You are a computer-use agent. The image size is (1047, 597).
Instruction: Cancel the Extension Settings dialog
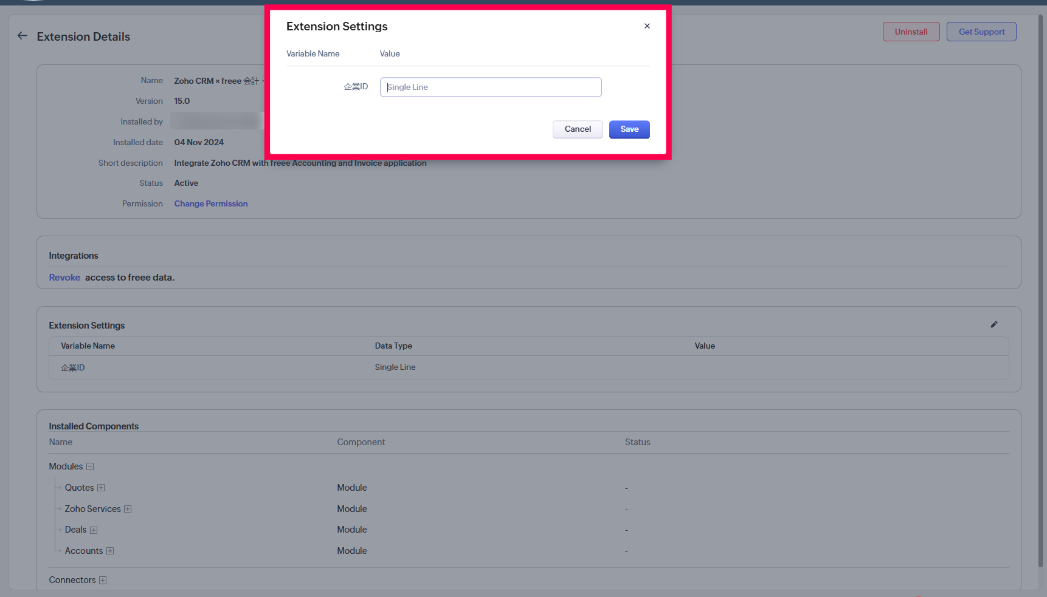point(578,129)
